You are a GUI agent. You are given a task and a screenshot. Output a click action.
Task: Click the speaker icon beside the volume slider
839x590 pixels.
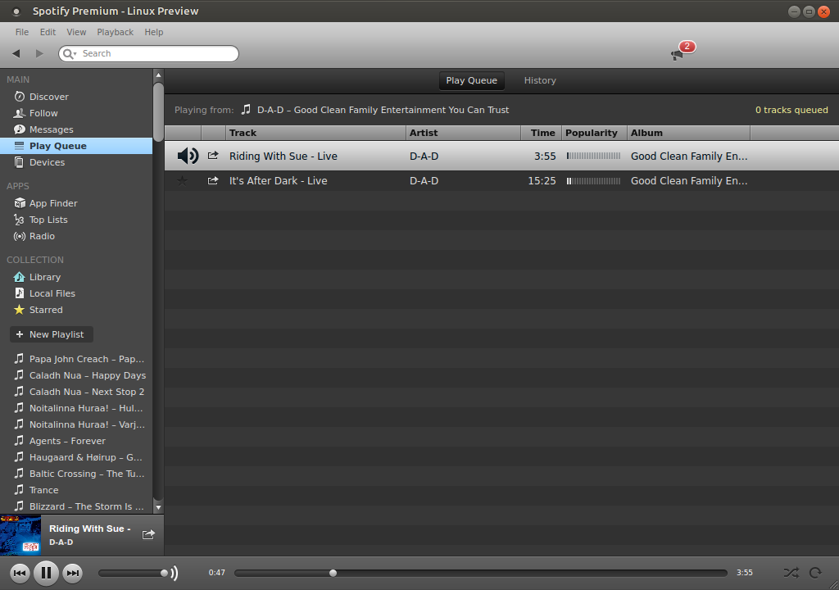(174, 573)
